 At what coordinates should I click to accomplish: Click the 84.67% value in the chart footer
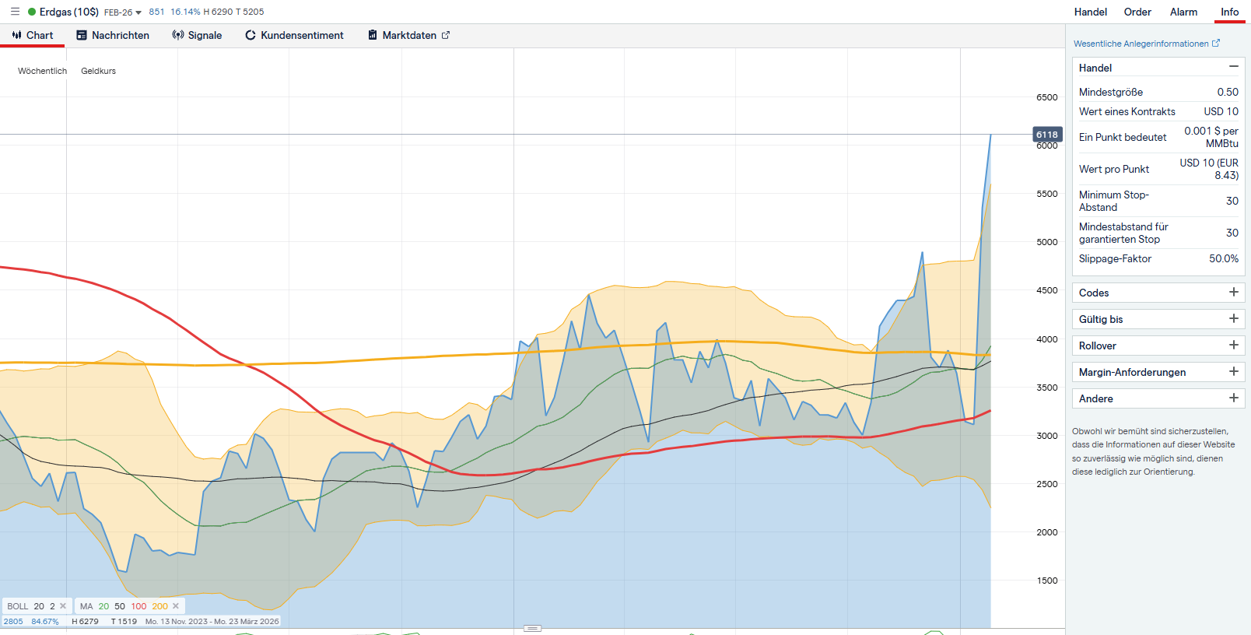pyautogui.click(x=45, y=622)
